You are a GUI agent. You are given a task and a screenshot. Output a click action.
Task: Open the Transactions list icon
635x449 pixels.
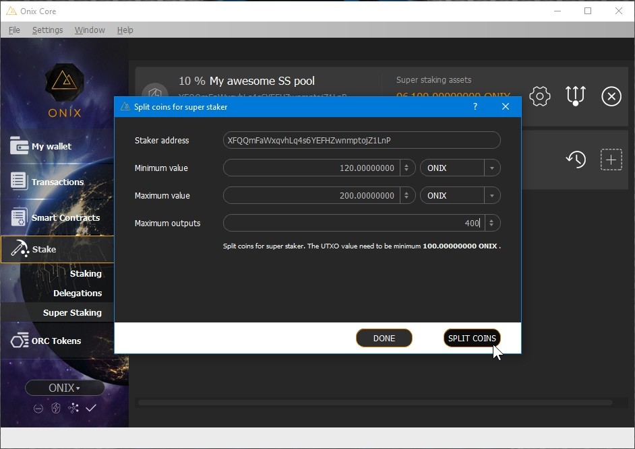pos(19,181)
